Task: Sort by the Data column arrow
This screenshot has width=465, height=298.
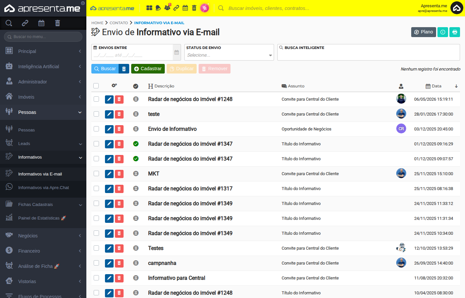Action: tap(456, 86)
